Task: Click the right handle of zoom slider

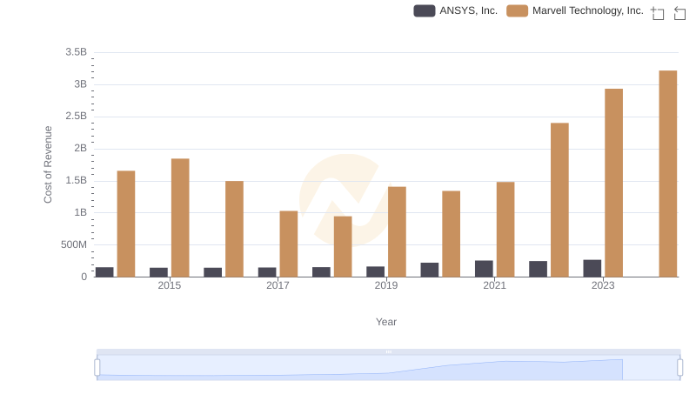Action: click(679, 367)
